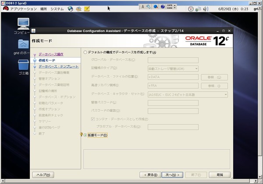Go to データベース操作 step link
Screen dimensions: 263x184
click(x=51, y=54)
